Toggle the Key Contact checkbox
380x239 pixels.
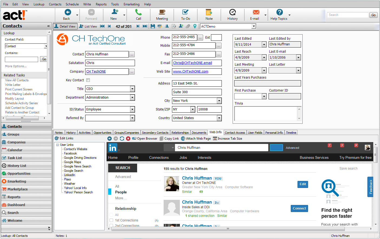click(x=88, y=80)
